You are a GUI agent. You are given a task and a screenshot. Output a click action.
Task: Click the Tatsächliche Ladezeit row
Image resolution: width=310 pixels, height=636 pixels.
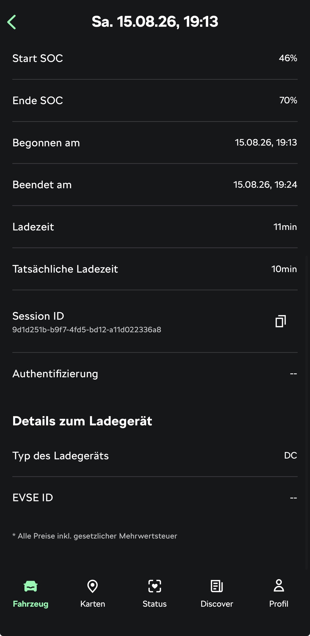coord(155,269)
